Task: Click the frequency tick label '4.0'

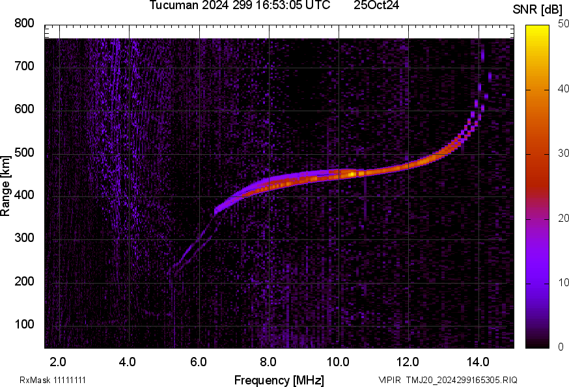Action: pos(128,362)
